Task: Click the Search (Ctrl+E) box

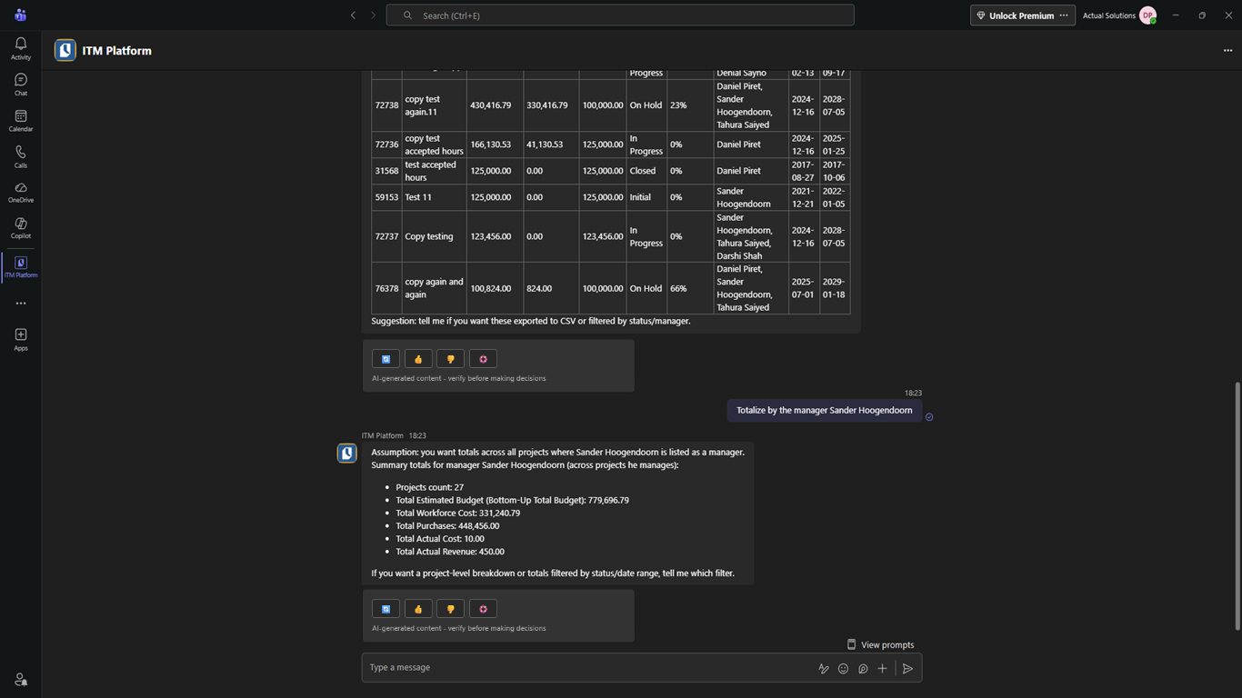Action: (x=620, y=15)
